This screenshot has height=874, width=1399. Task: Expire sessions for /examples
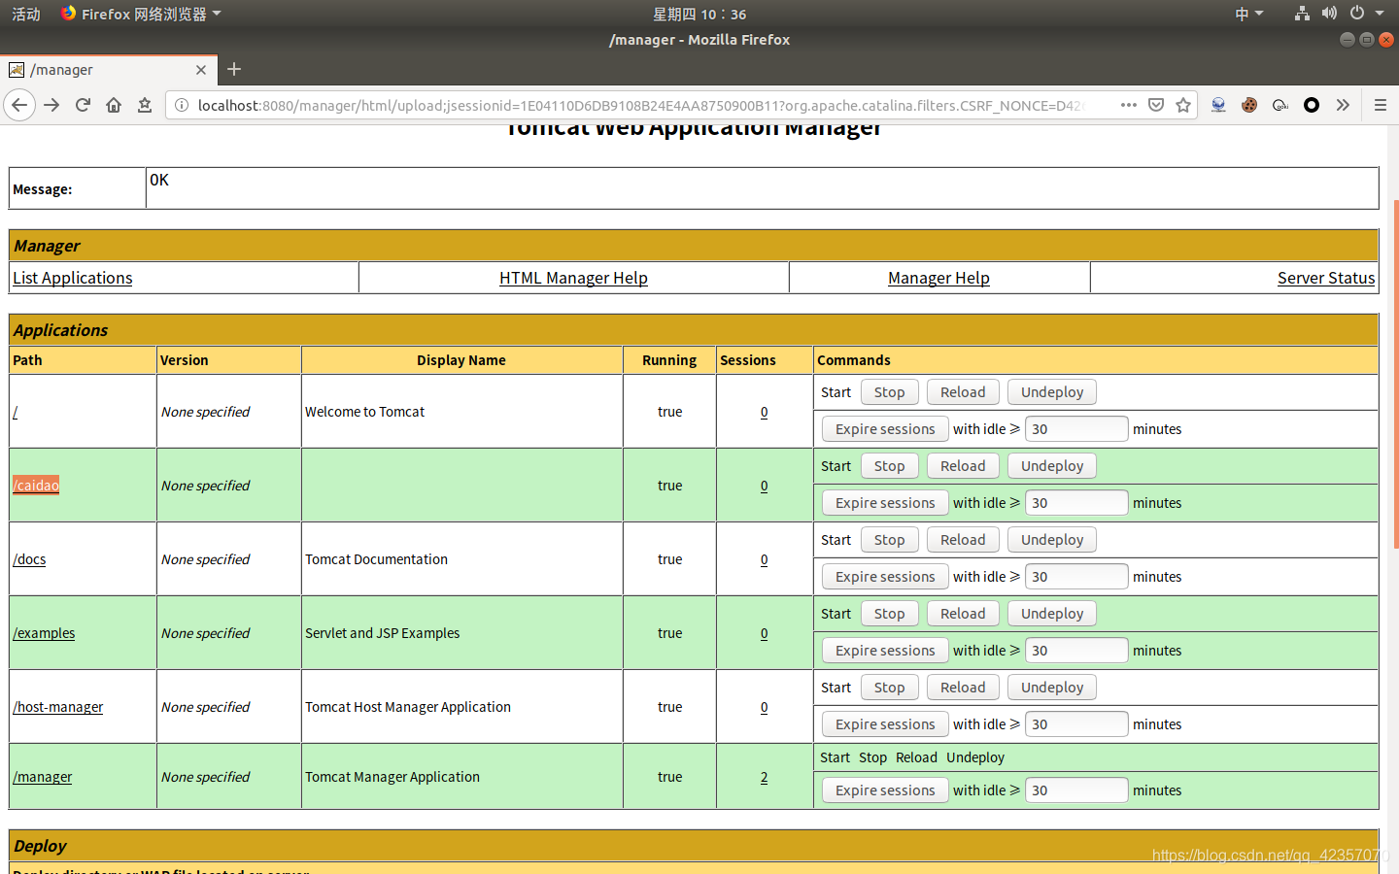point(885,651)
